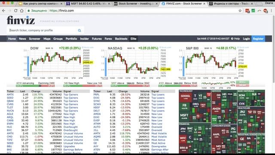Click the AAPL tile in the heatmap
The width and height of the screenshot is (275, 155).
point(216,135)
